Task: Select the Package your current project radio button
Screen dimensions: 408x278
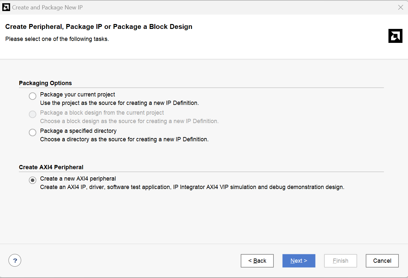Action: (x=33, y=96)
